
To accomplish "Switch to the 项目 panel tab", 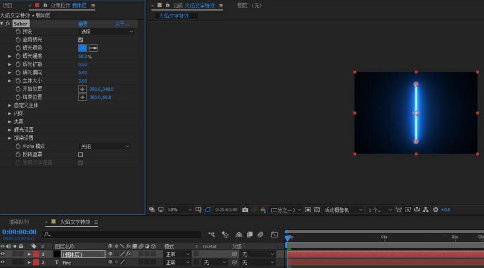I will tap(7, 5).
